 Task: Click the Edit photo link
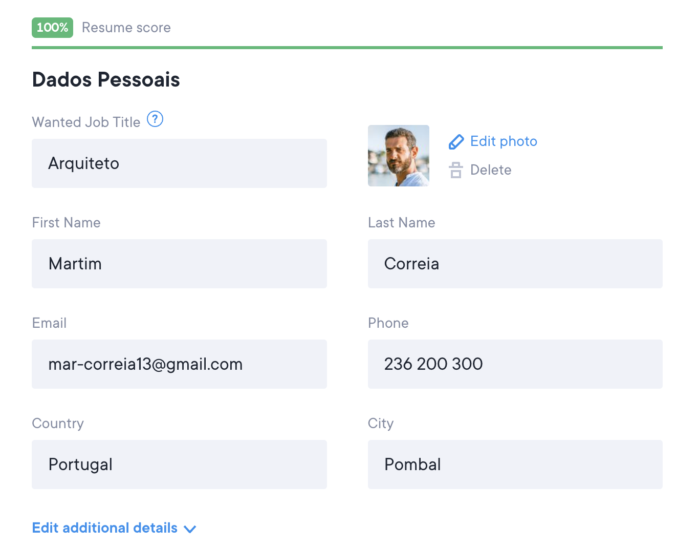(504, 141)
